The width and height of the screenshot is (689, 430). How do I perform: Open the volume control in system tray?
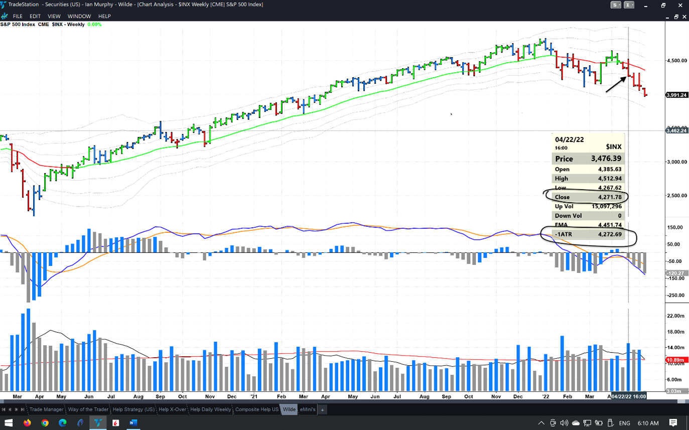564,423
